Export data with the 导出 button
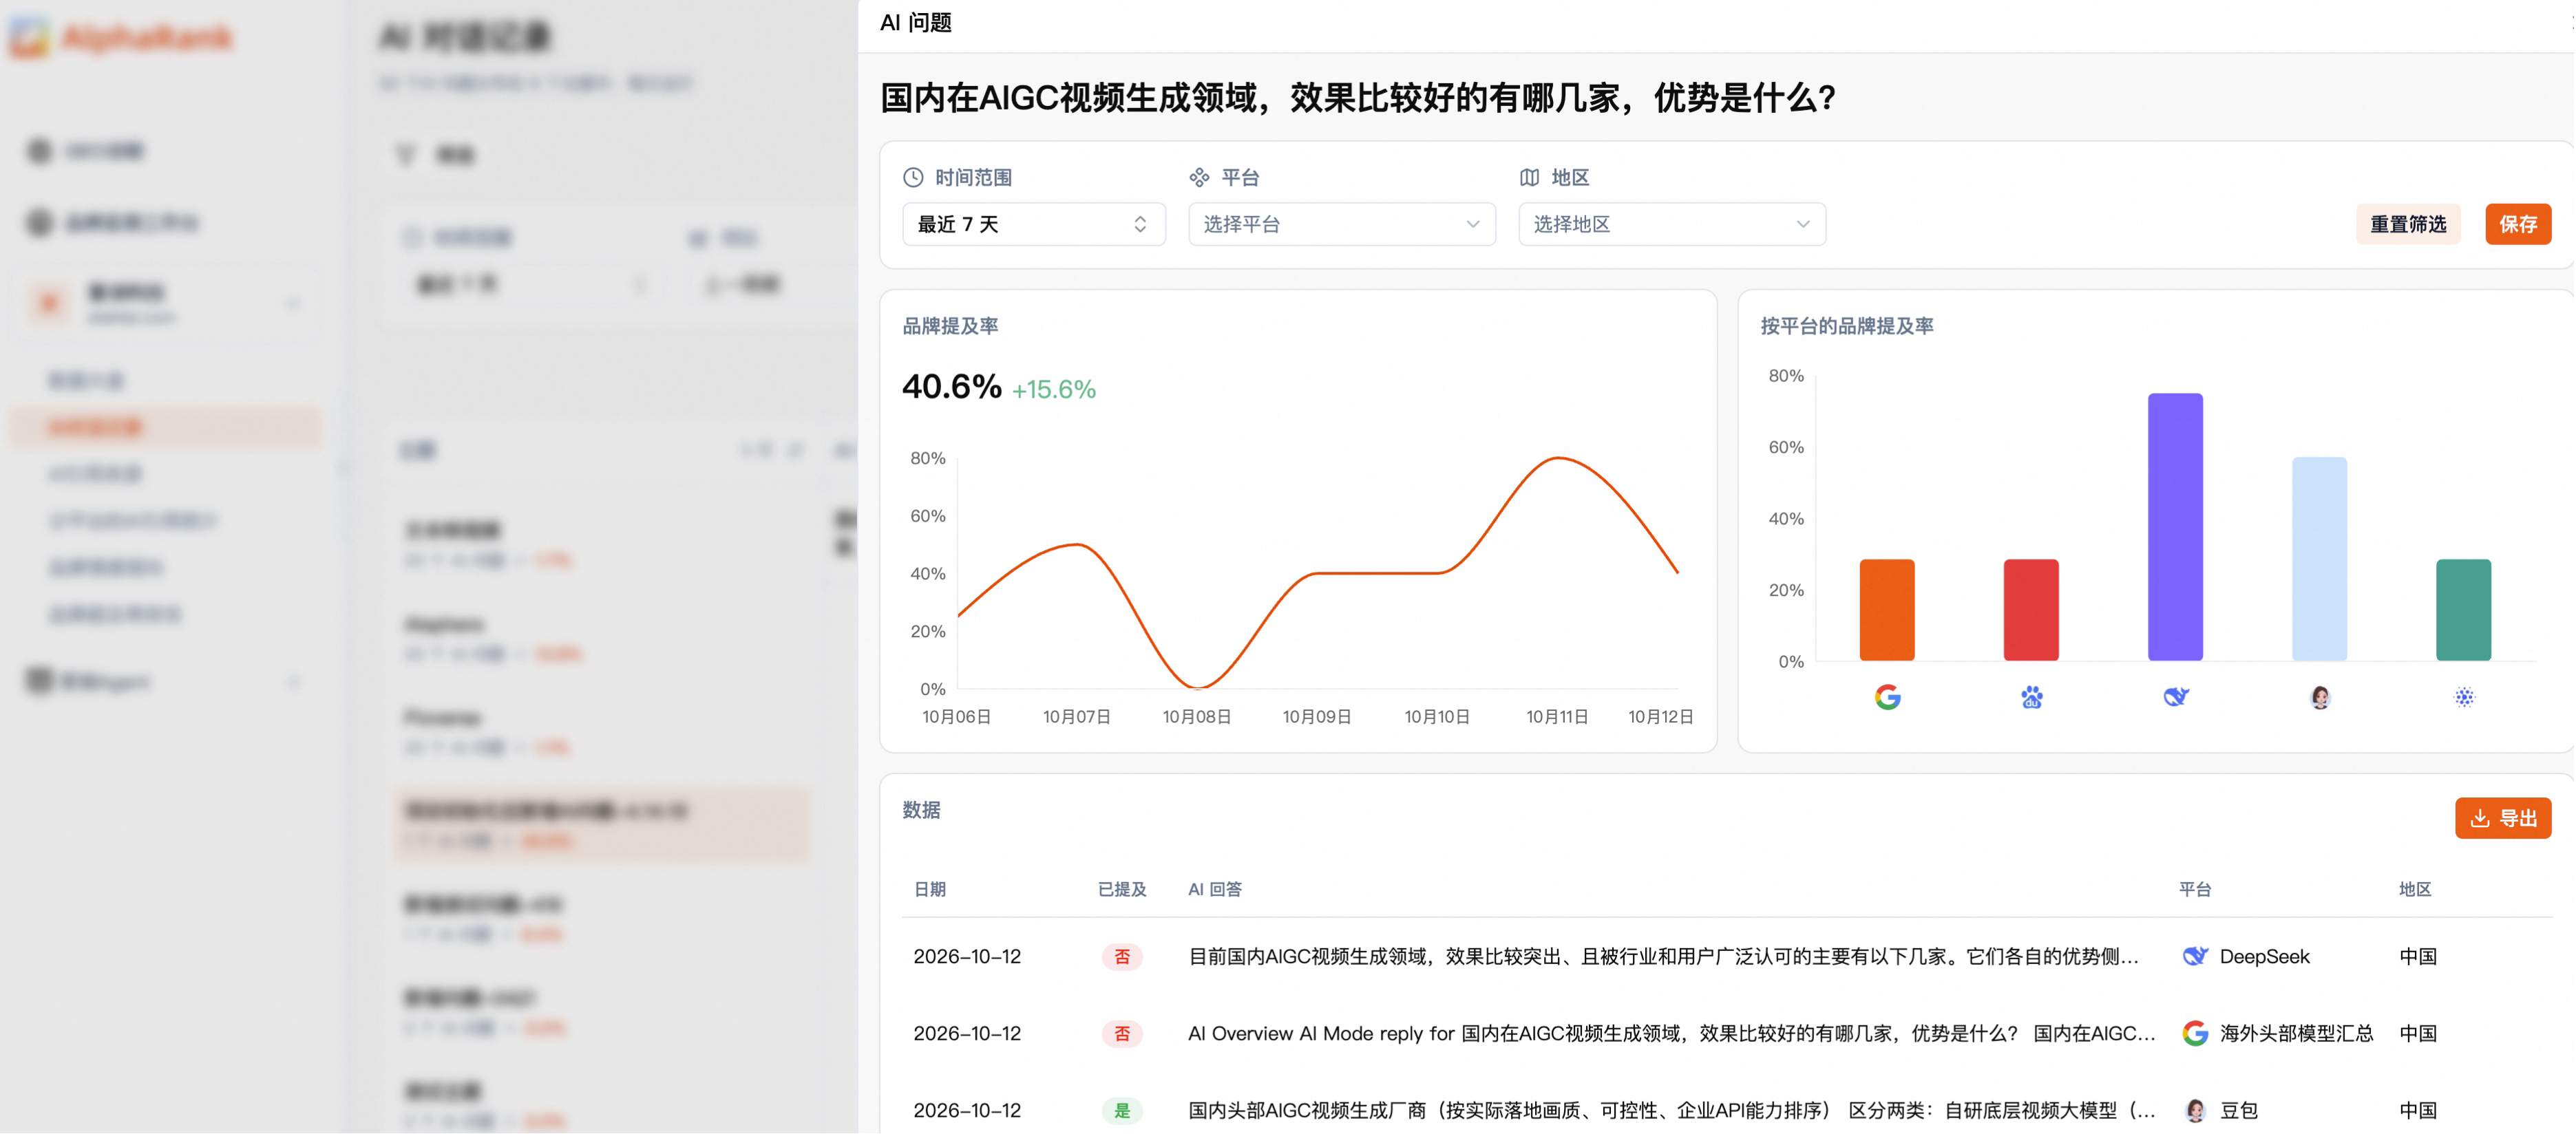 [2502, 818]
